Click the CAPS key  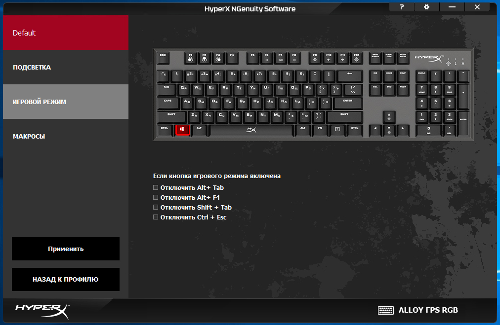tap(168, 103)
